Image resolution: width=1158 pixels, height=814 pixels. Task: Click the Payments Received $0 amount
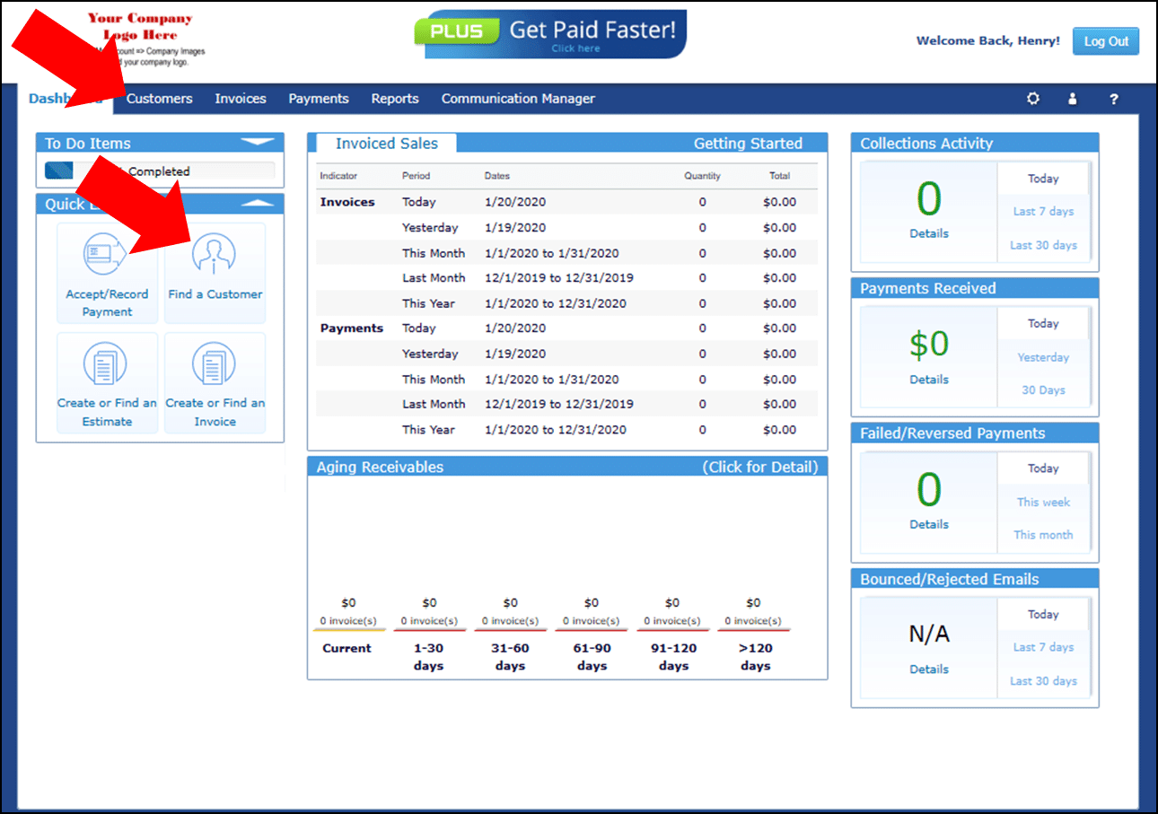tap(929, 344)
